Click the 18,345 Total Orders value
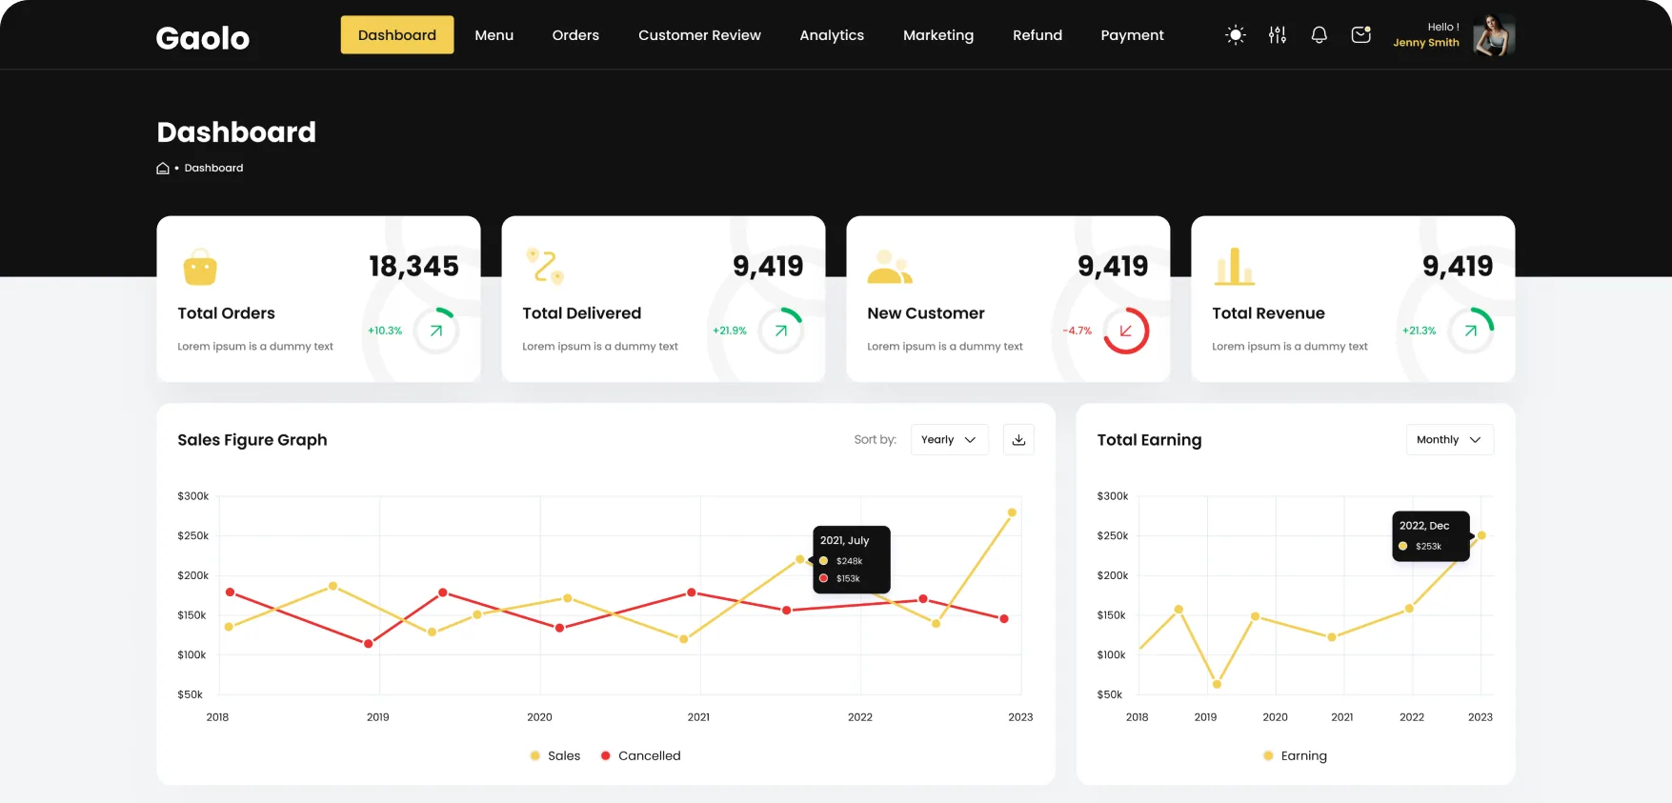Screen dimensions: 1672x803 click(414, 267)
